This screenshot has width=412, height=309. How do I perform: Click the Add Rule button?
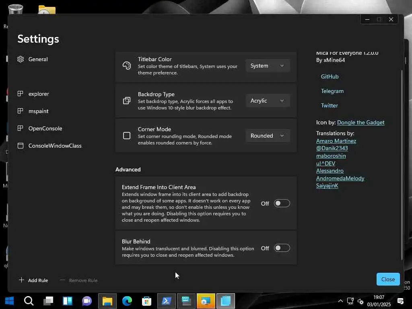click(x=34, y=280)
